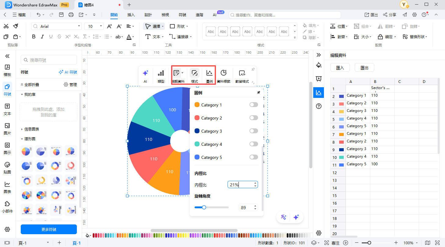Click the 數據格式 data format icon
Screen dimensions: 445x247
click(242, 75)
